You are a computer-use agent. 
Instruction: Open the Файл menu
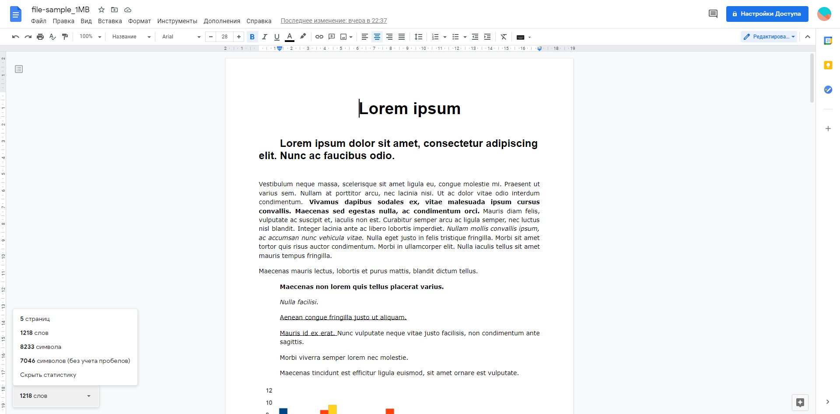coord(38,21)
